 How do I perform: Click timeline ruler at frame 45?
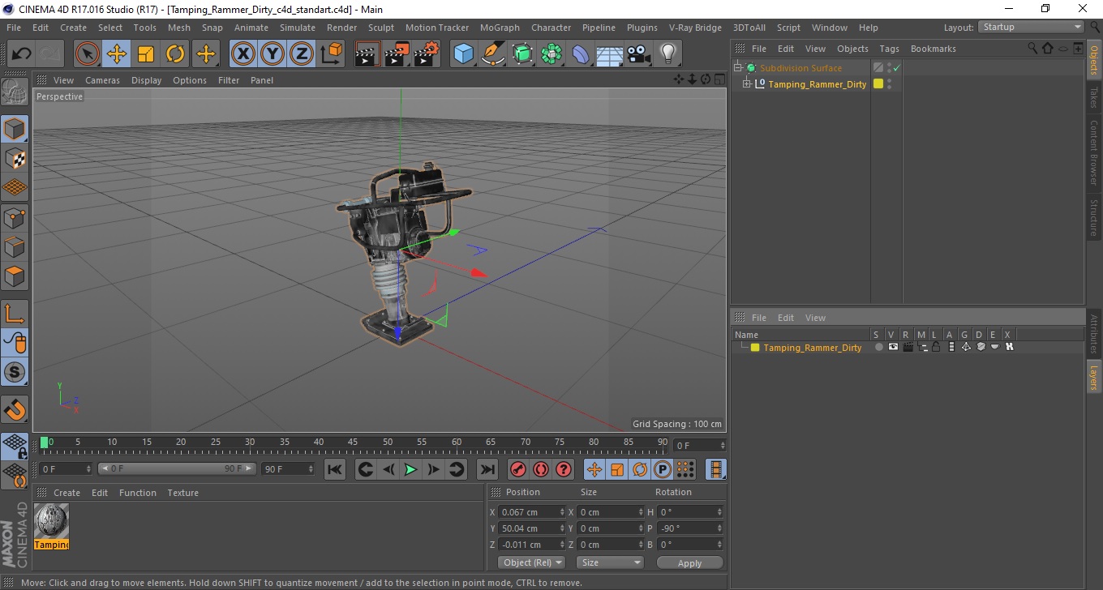click(x=354, y=442)
